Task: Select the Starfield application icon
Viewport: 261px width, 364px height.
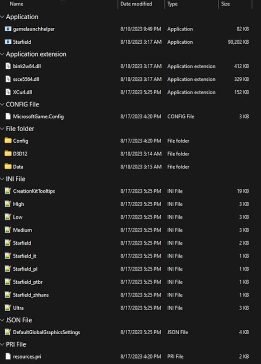Action: 8,42
